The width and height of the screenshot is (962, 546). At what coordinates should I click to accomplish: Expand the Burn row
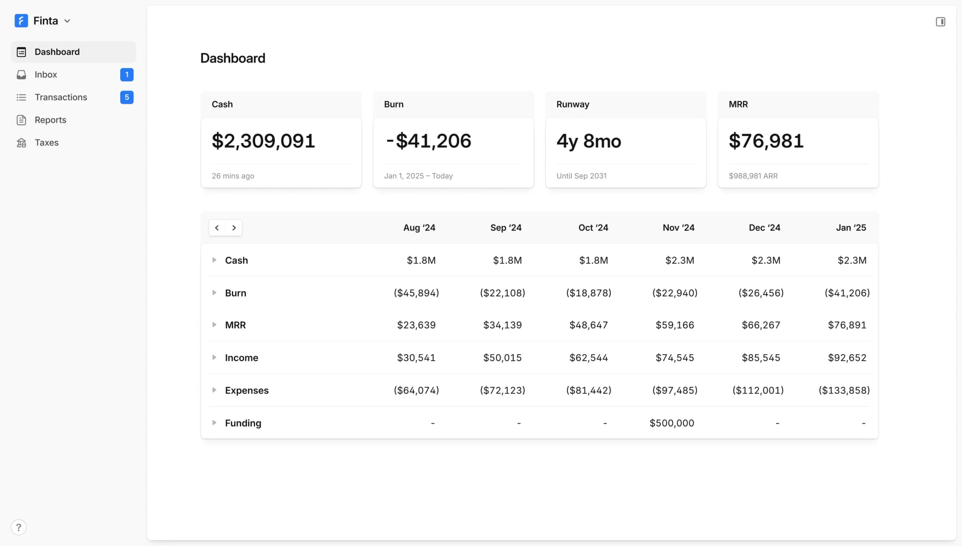point(214,293)
